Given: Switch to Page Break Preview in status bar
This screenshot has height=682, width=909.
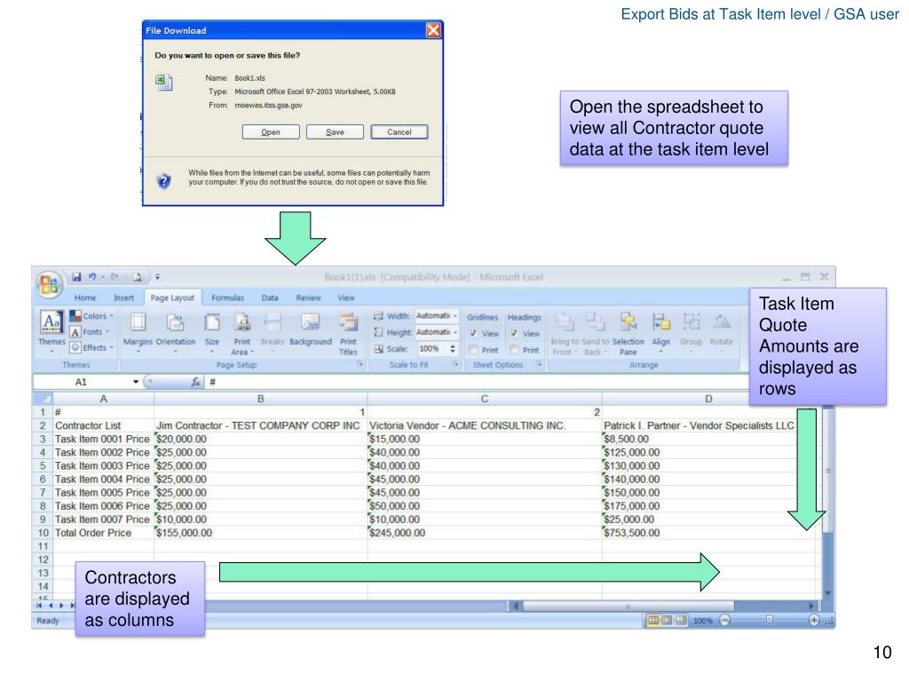Looking at the screenshot, I should tap(681, 620).
